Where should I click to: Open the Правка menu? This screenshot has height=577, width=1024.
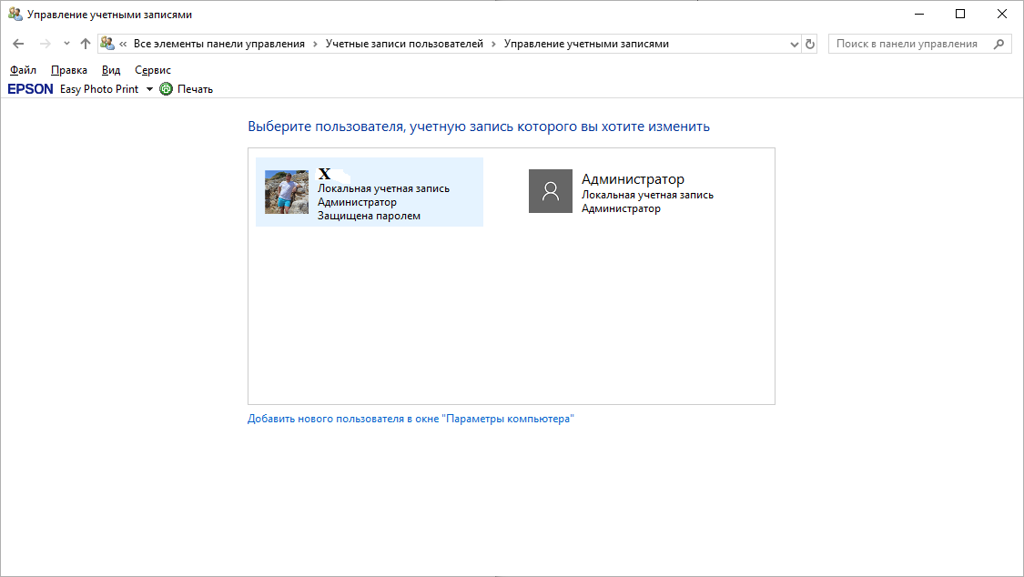click(69, 70)
